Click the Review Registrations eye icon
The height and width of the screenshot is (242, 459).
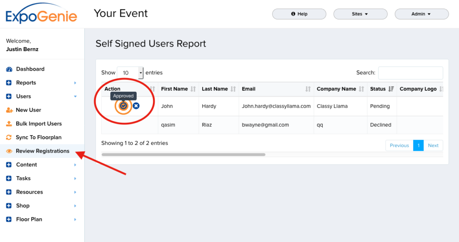click(9, 151)
